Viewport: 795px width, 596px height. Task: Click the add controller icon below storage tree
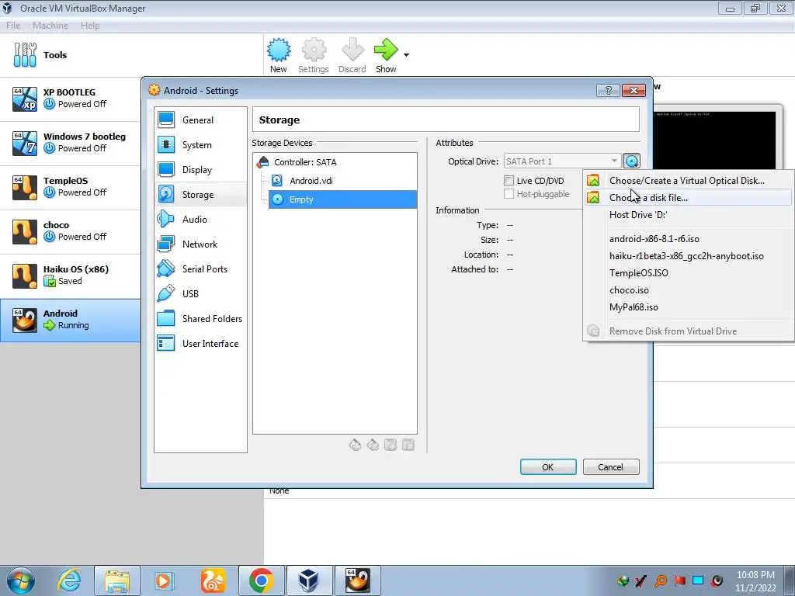(x=355, y=445)
